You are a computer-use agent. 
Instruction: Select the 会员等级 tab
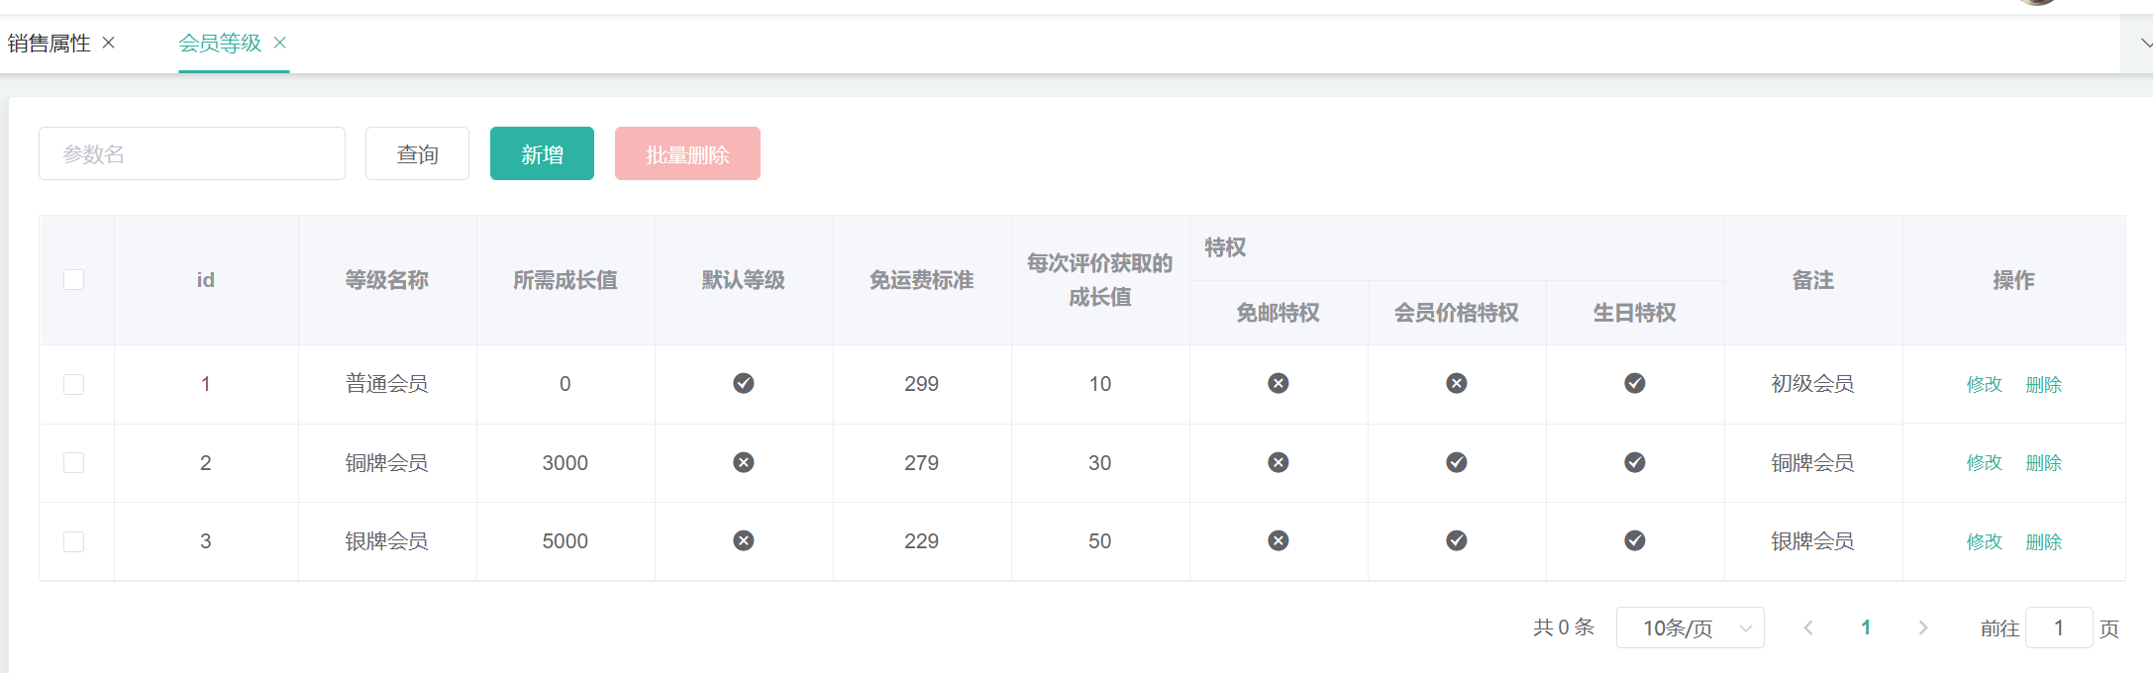[220, 43]
